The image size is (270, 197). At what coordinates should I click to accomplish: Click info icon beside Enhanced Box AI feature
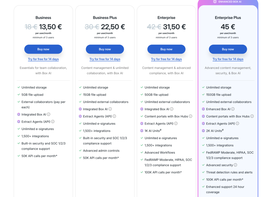tap(233, 109)
